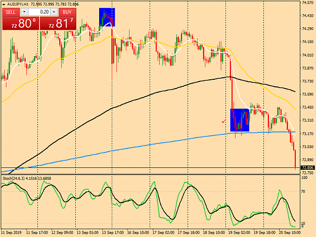
Task: Decrease trade volume with down arrow
Action: pos(24,12)
